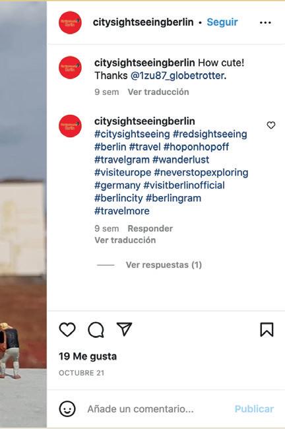
Task: Follow the account via Seguir
Action: point(222,22)
